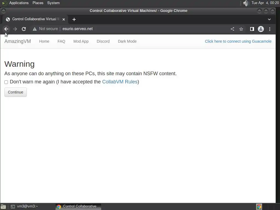The width and height of the screenshot is (280, 210).
Task: Go back using Chrome's back arrow
Action: pos(6,29)
